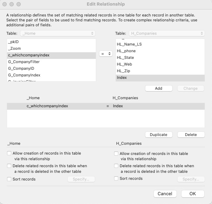Screen dimensions: 212x204
Task: Select the HL_Zip field
Action: point(160,71)
